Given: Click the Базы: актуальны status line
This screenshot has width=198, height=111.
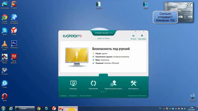Looking at the screenshot, I should (x=101, y=60).
